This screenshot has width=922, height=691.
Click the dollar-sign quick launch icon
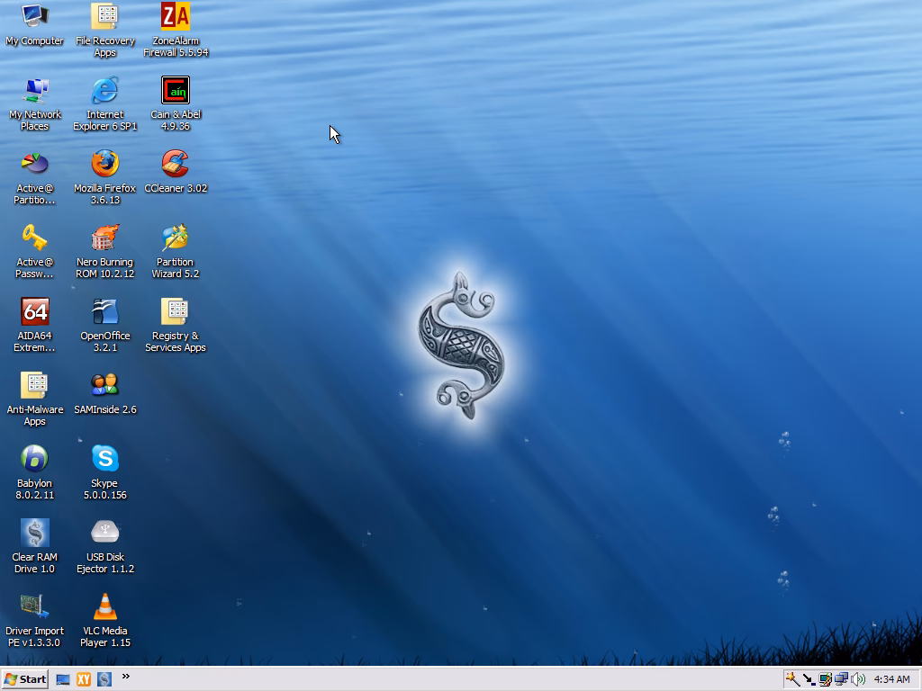(104, 680)
